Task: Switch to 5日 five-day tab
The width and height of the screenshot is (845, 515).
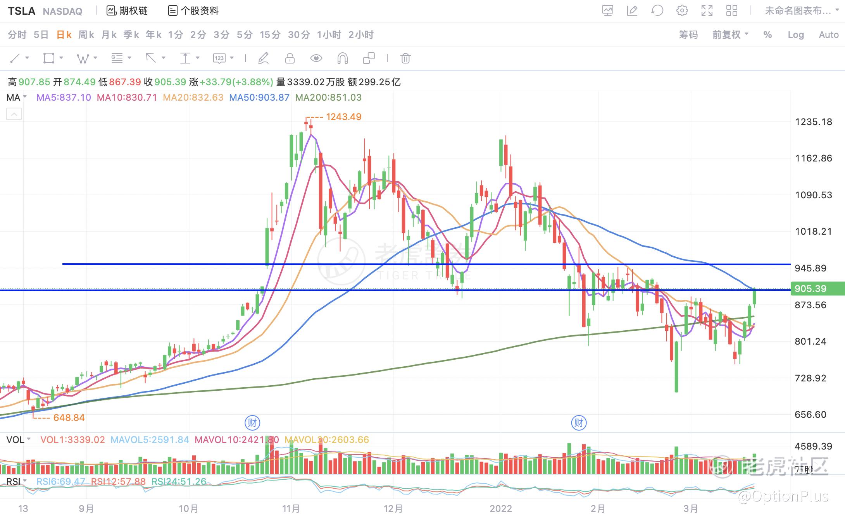Action: (x=41, y=35)
